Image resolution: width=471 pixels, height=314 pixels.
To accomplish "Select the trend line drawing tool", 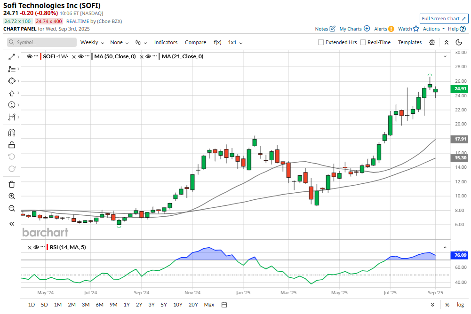I will click(x=11, y=57).
